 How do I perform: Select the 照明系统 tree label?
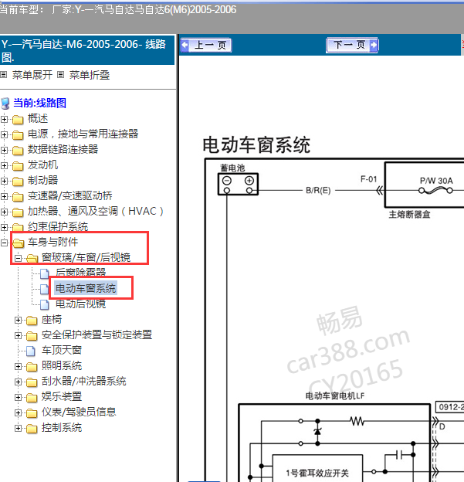click(62, 366)
